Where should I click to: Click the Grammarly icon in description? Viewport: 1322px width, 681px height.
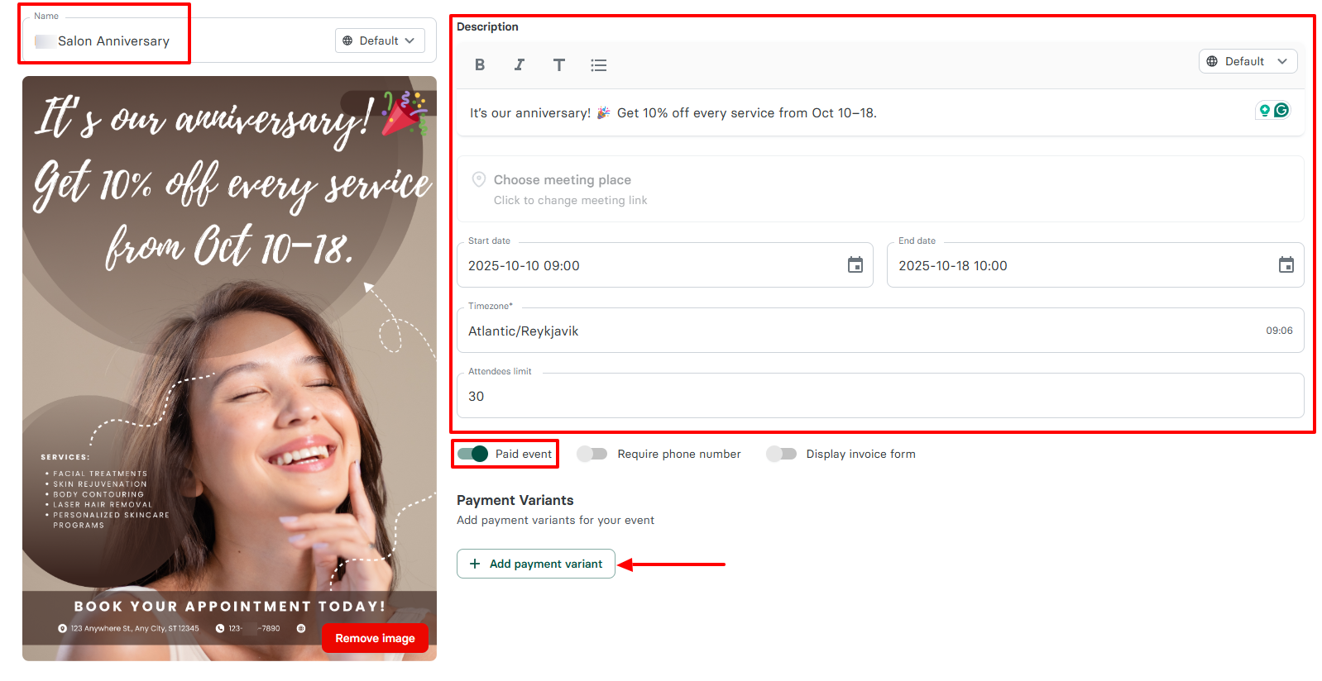[1281, 110]
